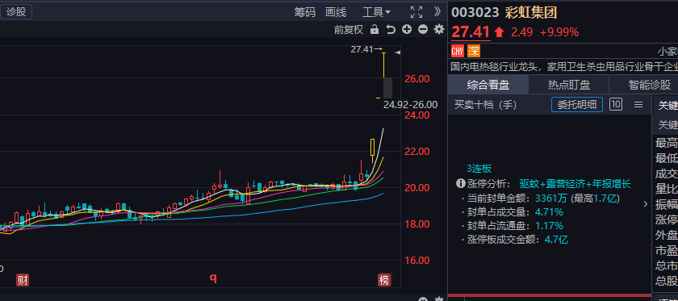Click the 诊股 button

click(16, 11)
